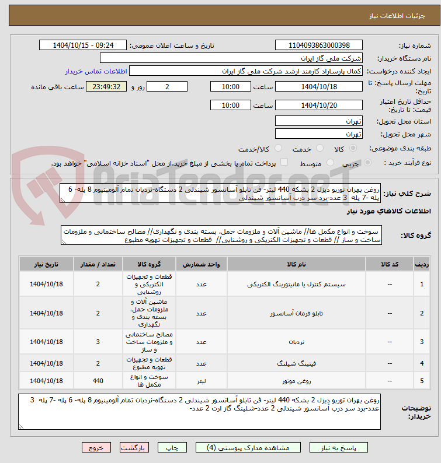Click the price validity date 1404/10/20 field

(319, 105)
